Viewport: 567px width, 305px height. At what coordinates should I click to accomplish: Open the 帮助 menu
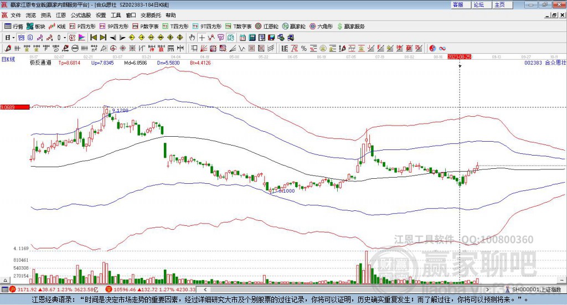click(x=171, y=15)
